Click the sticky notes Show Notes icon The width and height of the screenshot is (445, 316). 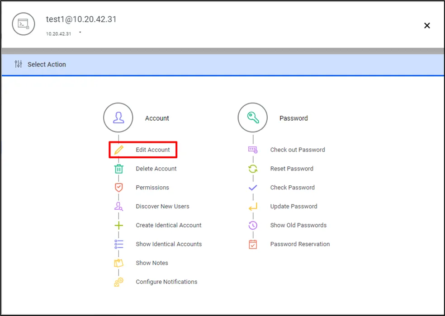118,263
